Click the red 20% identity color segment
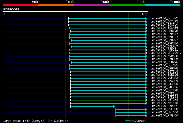Image resolution: width=183 pixels, height=123 pixels. click(x=21, y=5)
